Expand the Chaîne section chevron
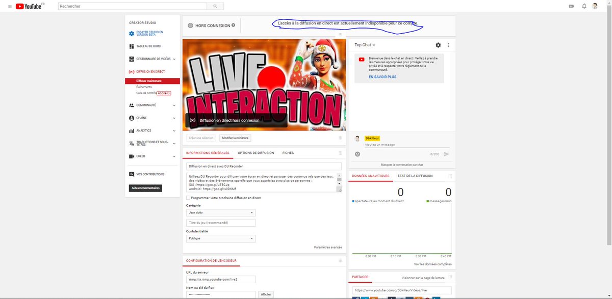Screen dimensions: 612x299 (174, 118)
